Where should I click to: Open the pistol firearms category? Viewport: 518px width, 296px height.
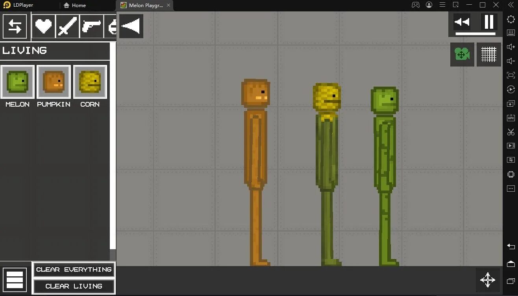point(92,26)
